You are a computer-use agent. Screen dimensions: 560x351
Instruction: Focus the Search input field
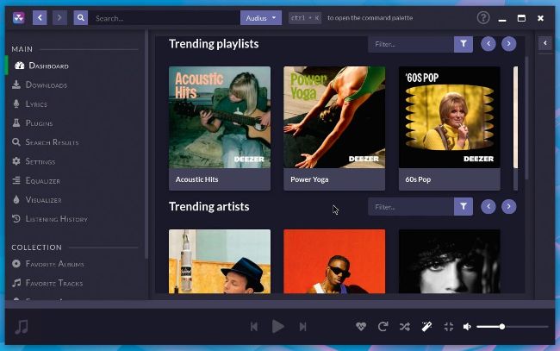pos(164,18)
